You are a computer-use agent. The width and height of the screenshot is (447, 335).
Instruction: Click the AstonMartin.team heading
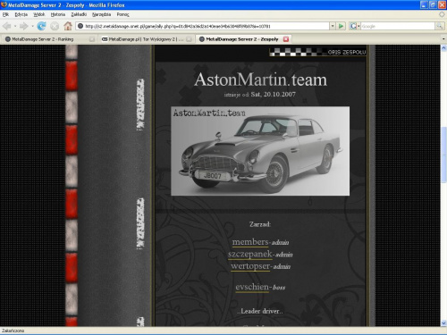click(x=260, y=80)
